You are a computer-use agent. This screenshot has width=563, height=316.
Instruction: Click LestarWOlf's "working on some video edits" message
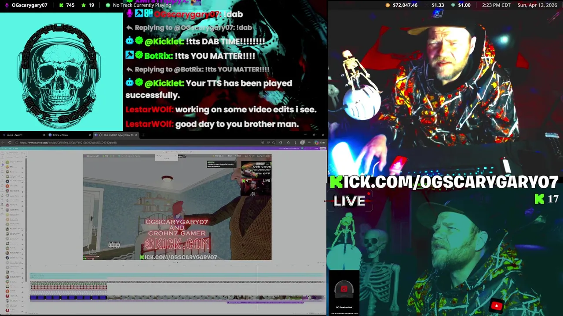[x=221, y=110]
